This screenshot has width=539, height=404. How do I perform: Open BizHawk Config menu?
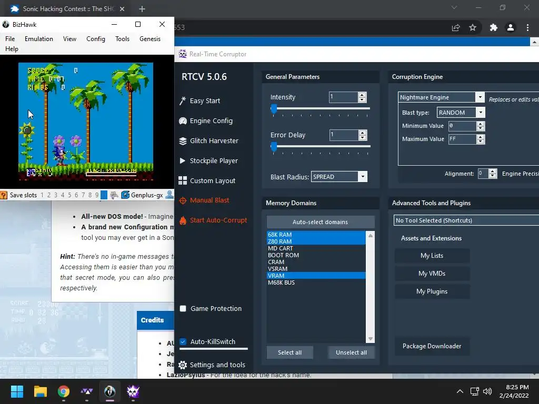(x=96, y=39)
